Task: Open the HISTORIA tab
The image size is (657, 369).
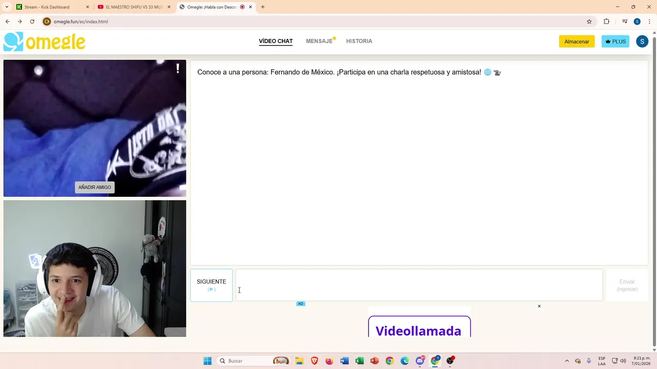Action: [x=359, y=41]
